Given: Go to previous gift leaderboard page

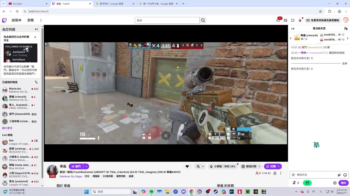Looking at the screenshot, I should coord(291,38).
